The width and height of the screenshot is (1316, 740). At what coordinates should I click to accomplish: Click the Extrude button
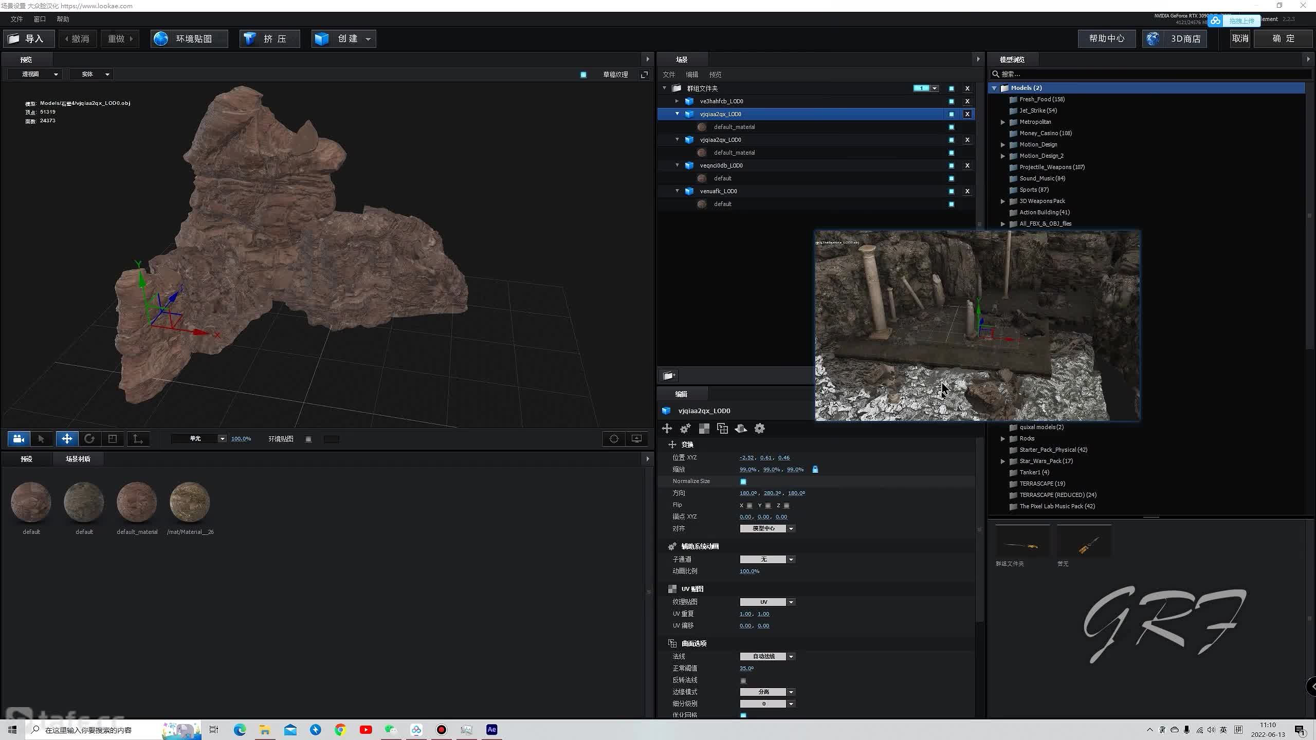pos(269,39)
